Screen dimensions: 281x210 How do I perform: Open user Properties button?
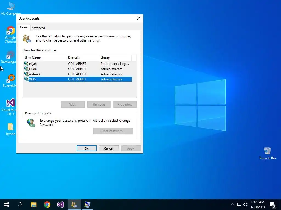[x=125, y=104]
